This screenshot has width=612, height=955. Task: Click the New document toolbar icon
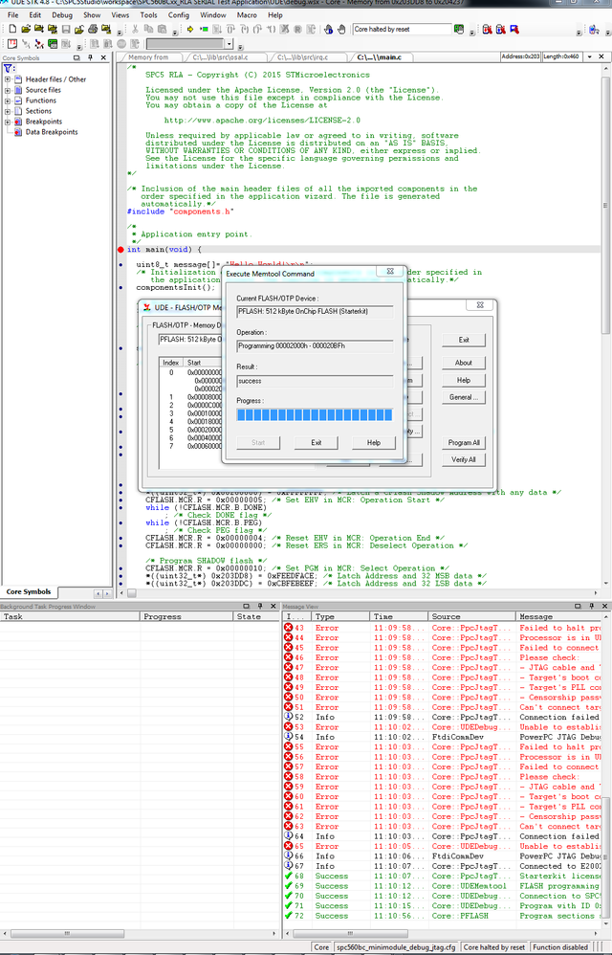click(x=12, y=29)
